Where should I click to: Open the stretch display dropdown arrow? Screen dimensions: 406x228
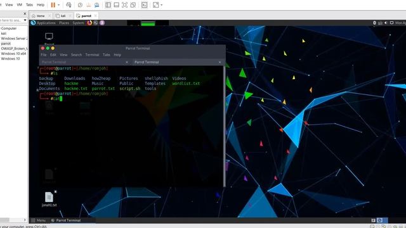click(162, 5)
